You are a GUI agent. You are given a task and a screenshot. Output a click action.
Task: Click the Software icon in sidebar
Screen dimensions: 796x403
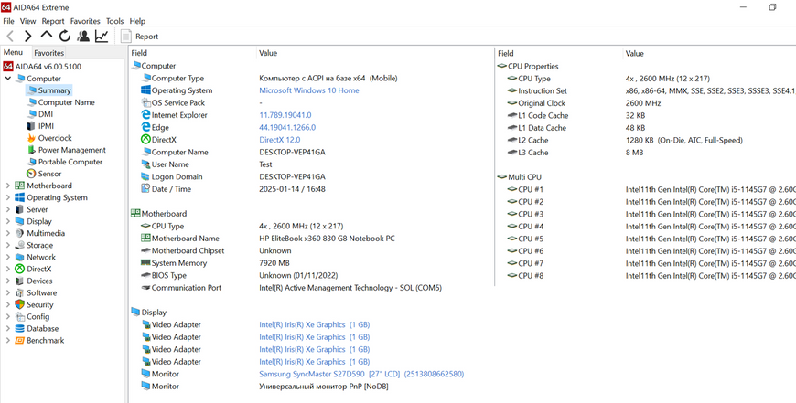click(20, 293)
